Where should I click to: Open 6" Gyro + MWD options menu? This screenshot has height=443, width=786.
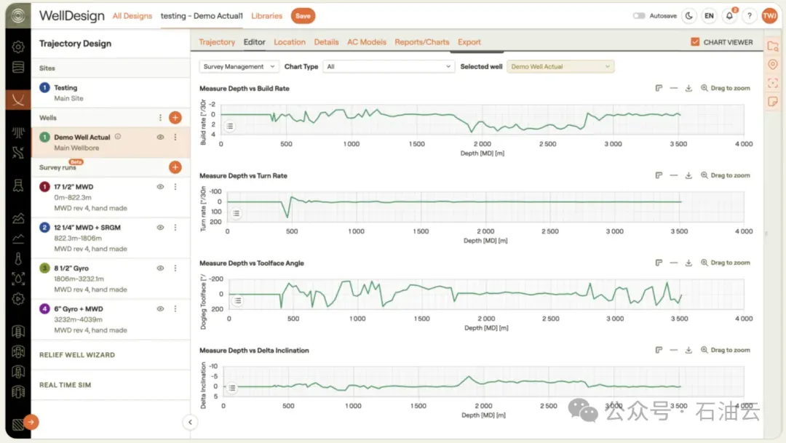click(175, 308)
